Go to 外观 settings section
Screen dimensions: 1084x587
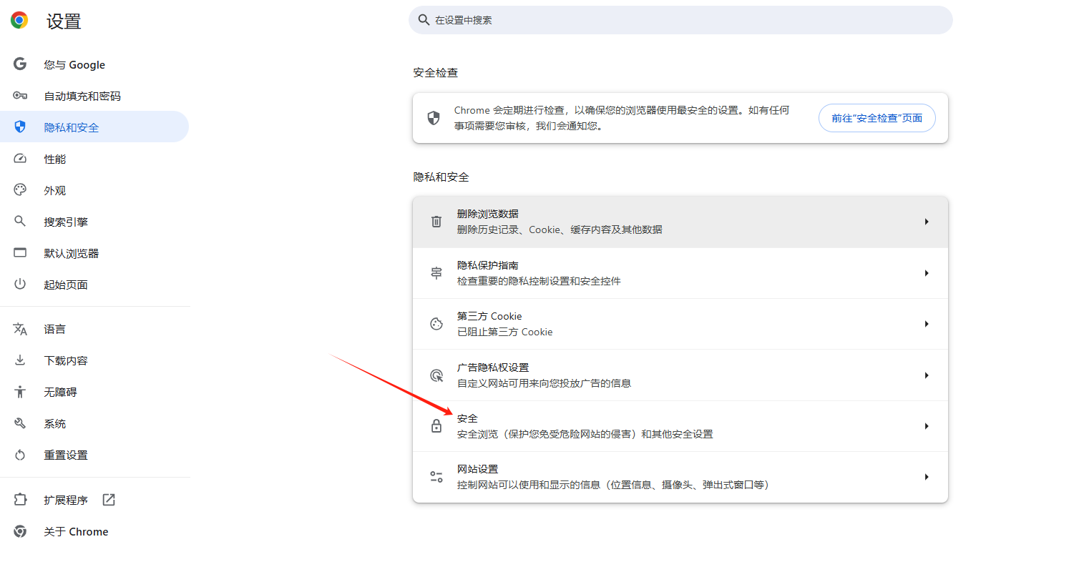click(94, 190)
